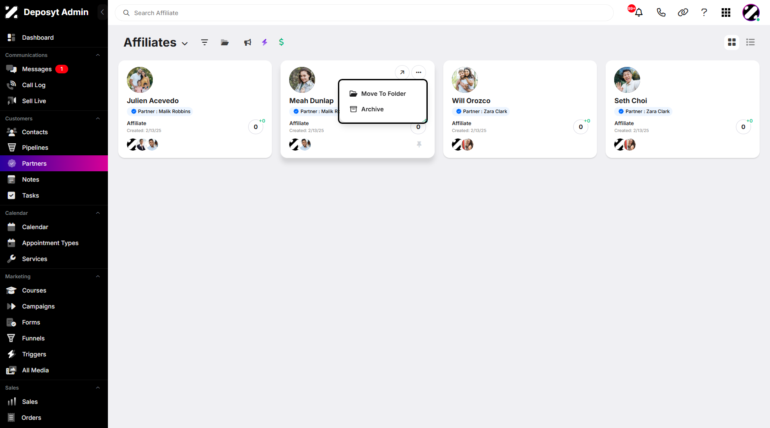770x428 pixels.
Task: Open the link icon in header
Action: point(683,13)
